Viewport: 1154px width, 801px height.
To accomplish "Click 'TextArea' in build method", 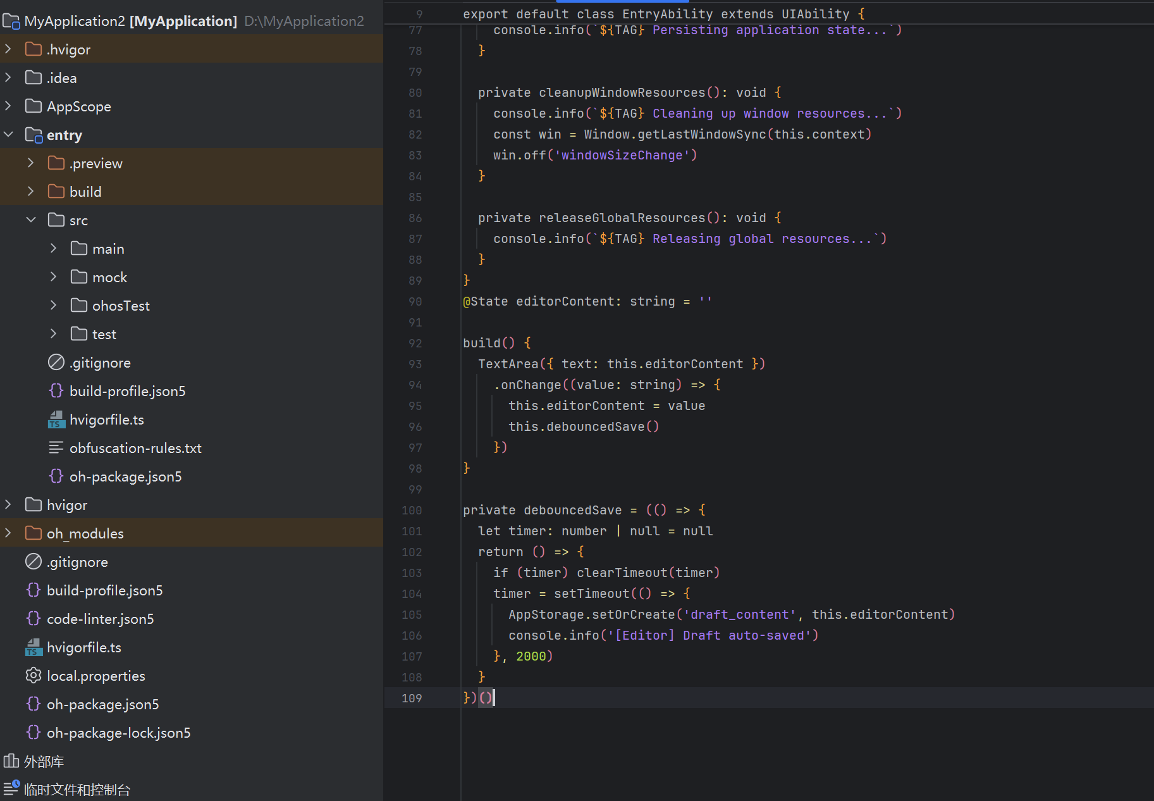I will pos(508,364).
